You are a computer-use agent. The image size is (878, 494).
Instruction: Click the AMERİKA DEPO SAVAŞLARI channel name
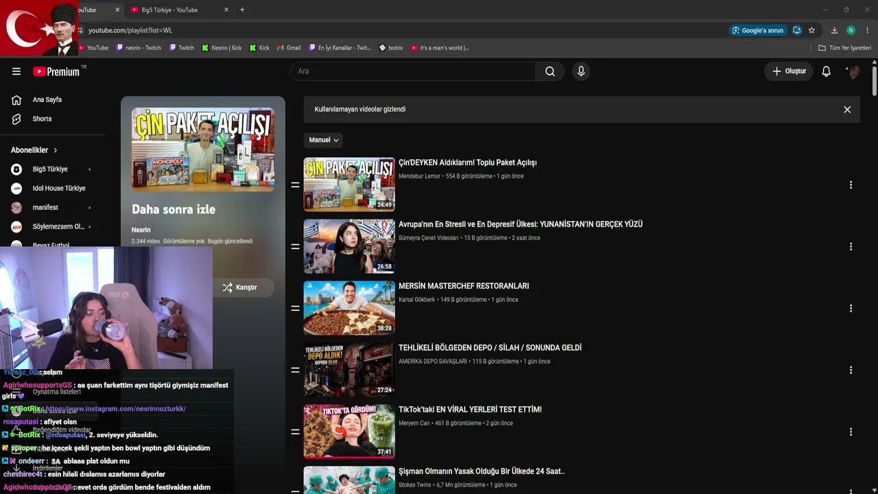click(433, 362)
